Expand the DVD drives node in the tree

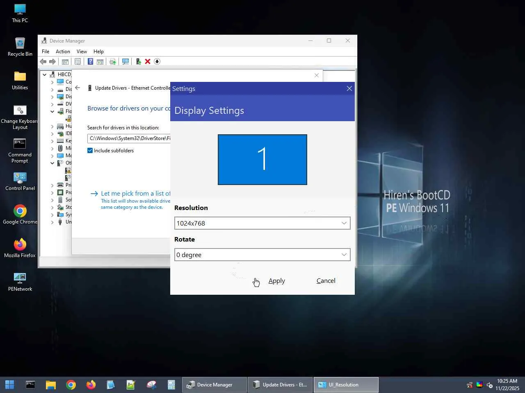[52, 104]
